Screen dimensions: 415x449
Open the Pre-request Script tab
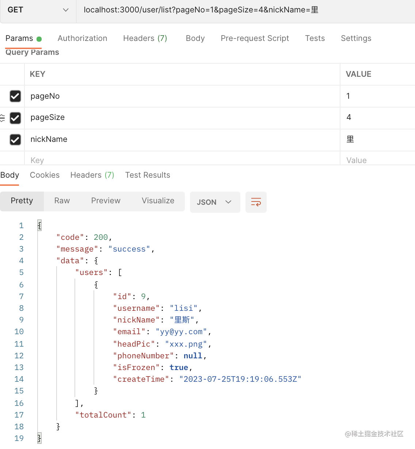click(x=255, y=38)
